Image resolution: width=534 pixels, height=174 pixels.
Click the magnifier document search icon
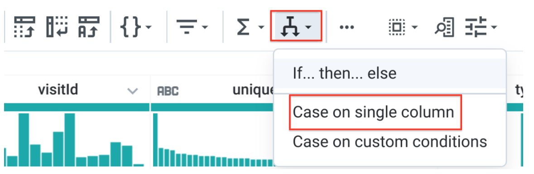point(444,27)
